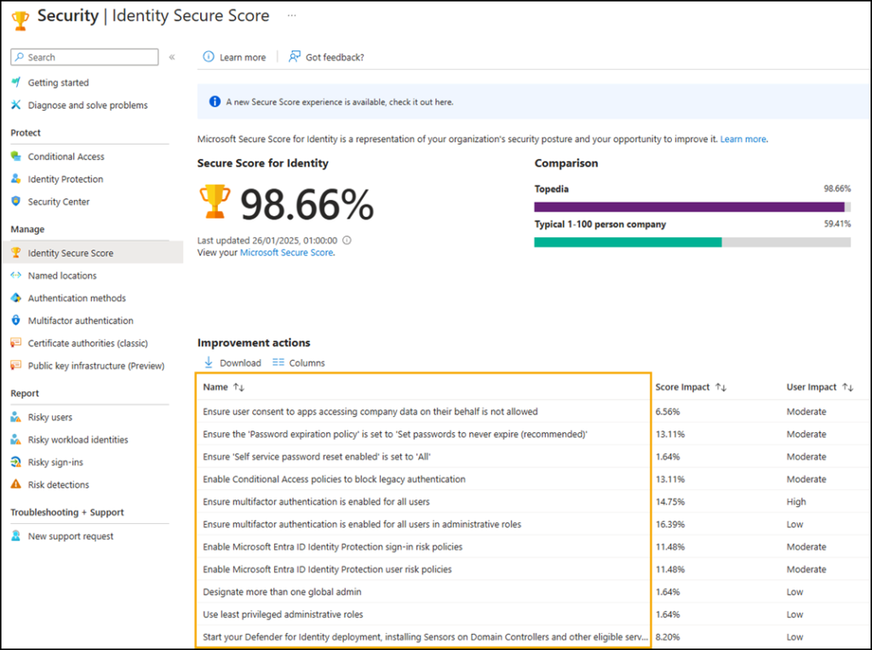The width and height of the screenshot is (872, 650).
Task: Click the info icon next to last updated date
Action: [x=348, y=240]
